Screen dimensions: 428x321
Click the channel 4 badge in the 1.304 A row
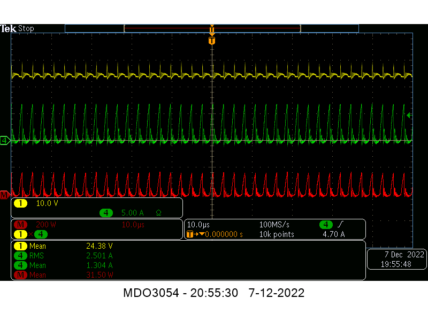click(20, 265)
